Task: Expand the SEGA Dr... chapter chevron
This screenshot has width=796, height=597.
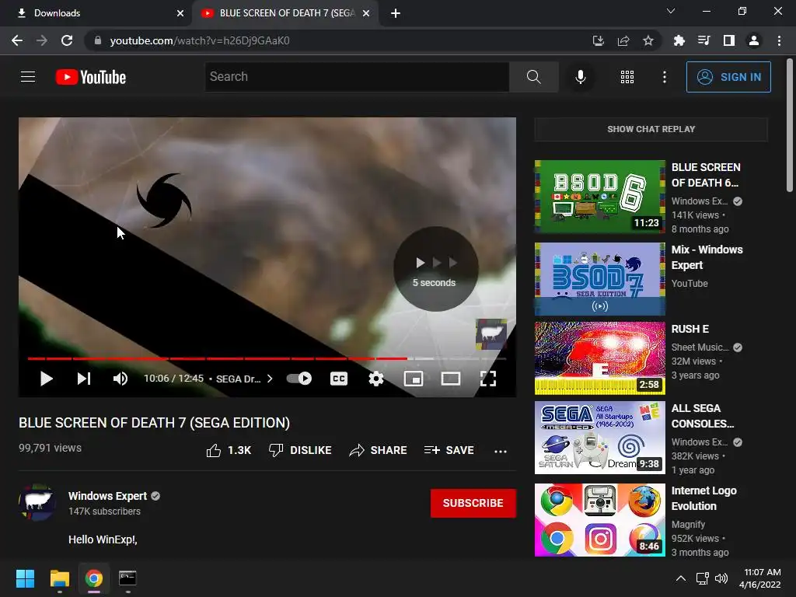Action: coord(270,379)
